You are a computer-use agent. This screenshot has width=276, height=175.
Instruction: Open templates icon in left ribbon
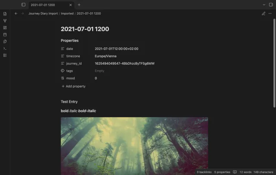coord(5,41)
